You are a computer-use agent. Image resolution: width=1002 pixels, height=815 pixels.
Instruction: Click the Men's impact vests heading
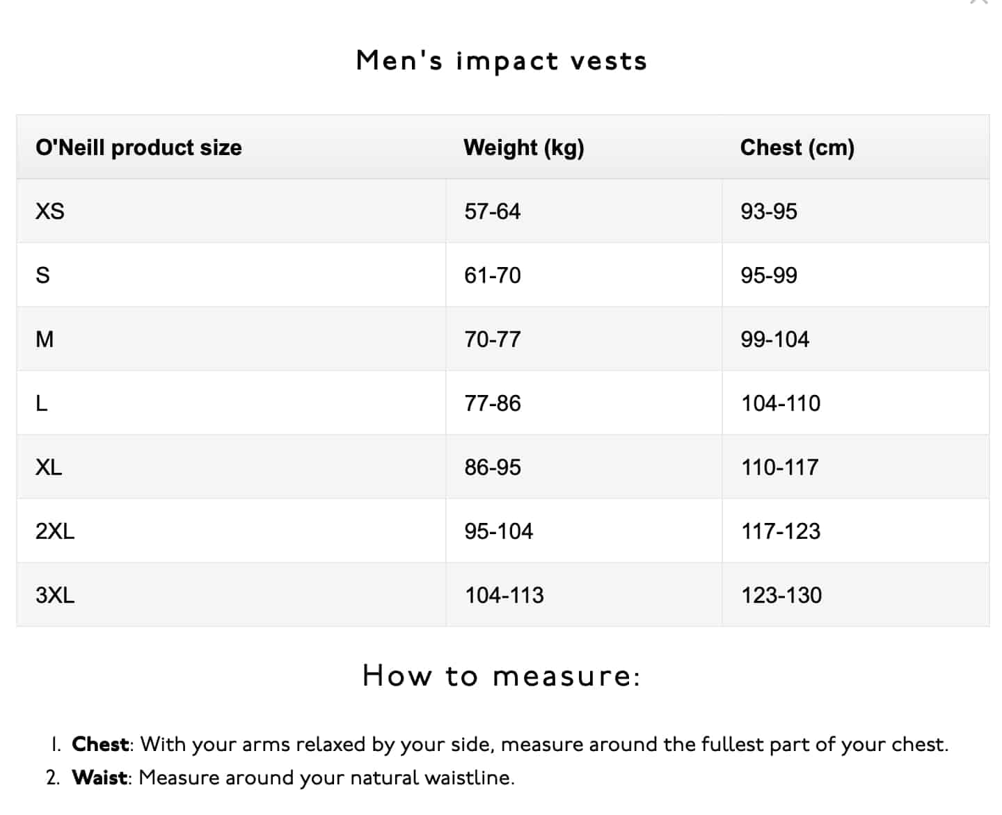(501, 60)
